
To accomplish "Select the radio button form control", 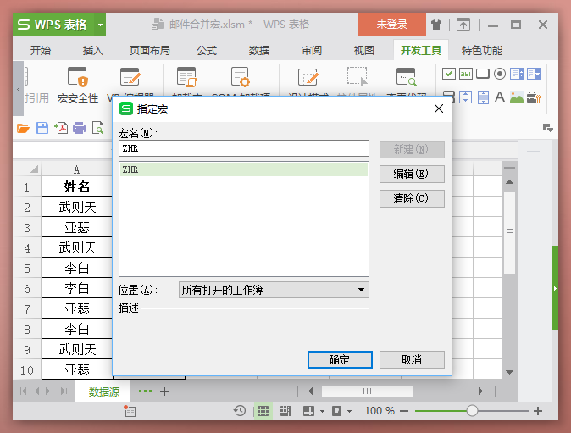I will tap(500, 75).
